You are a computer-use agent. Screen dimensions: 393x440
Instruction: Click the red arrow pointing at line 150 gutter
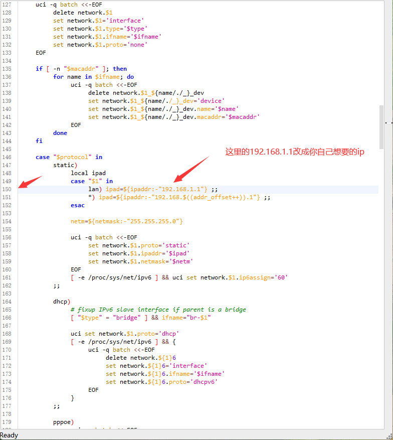pos(29,182)
